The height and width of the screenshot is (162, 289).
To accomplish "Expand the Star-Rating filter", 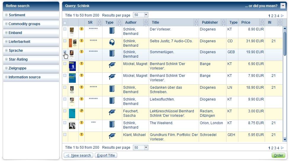I will (x=7, y=59).
